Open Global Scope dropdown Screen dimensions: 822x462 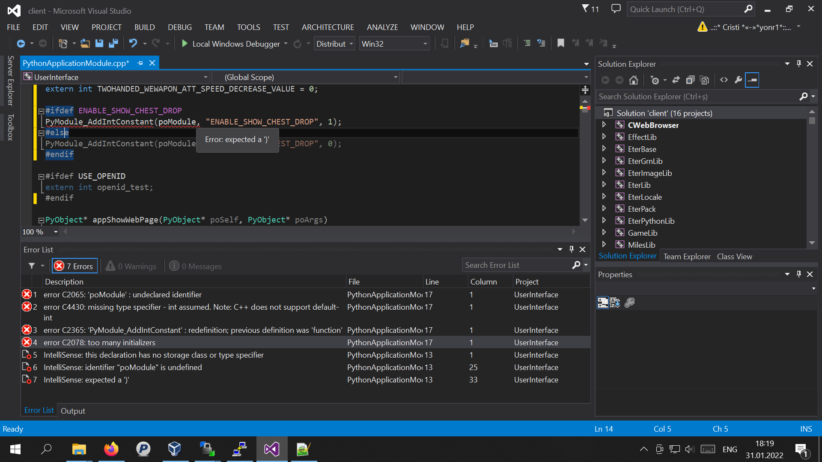[x=306, y=77]
